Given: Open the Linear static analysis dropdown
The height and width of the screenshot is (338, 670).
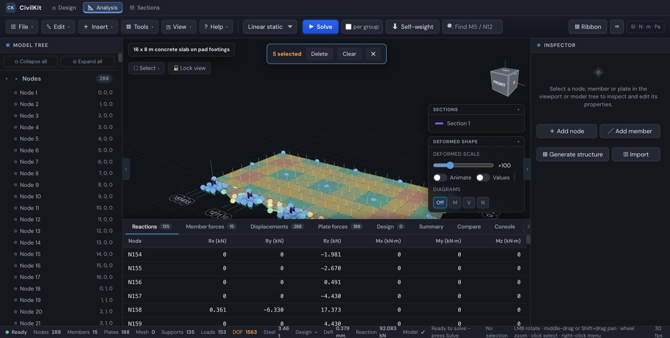Looking at the screenshot, I should (x=270, y=27).
